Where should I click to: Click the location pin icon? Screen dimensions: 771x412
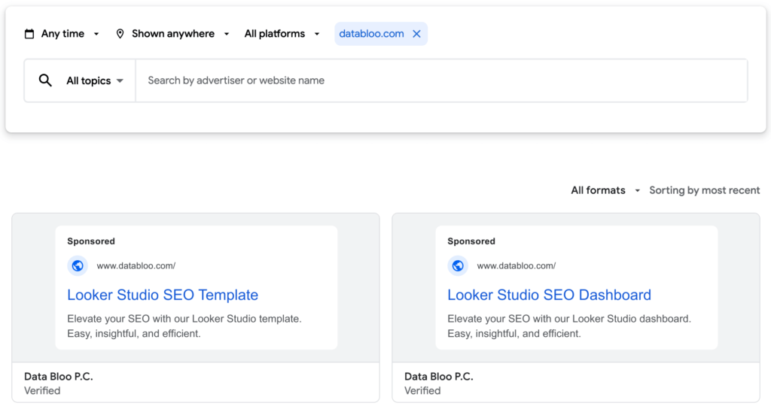tap(120, 34)
